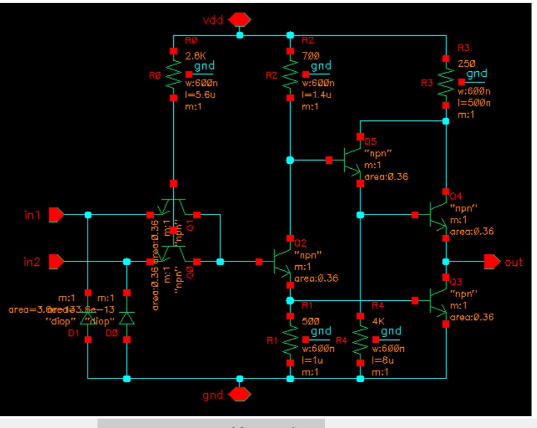Select the Q1 transistor label
Screen dimensions: 537x428
[x=190, y=225]
